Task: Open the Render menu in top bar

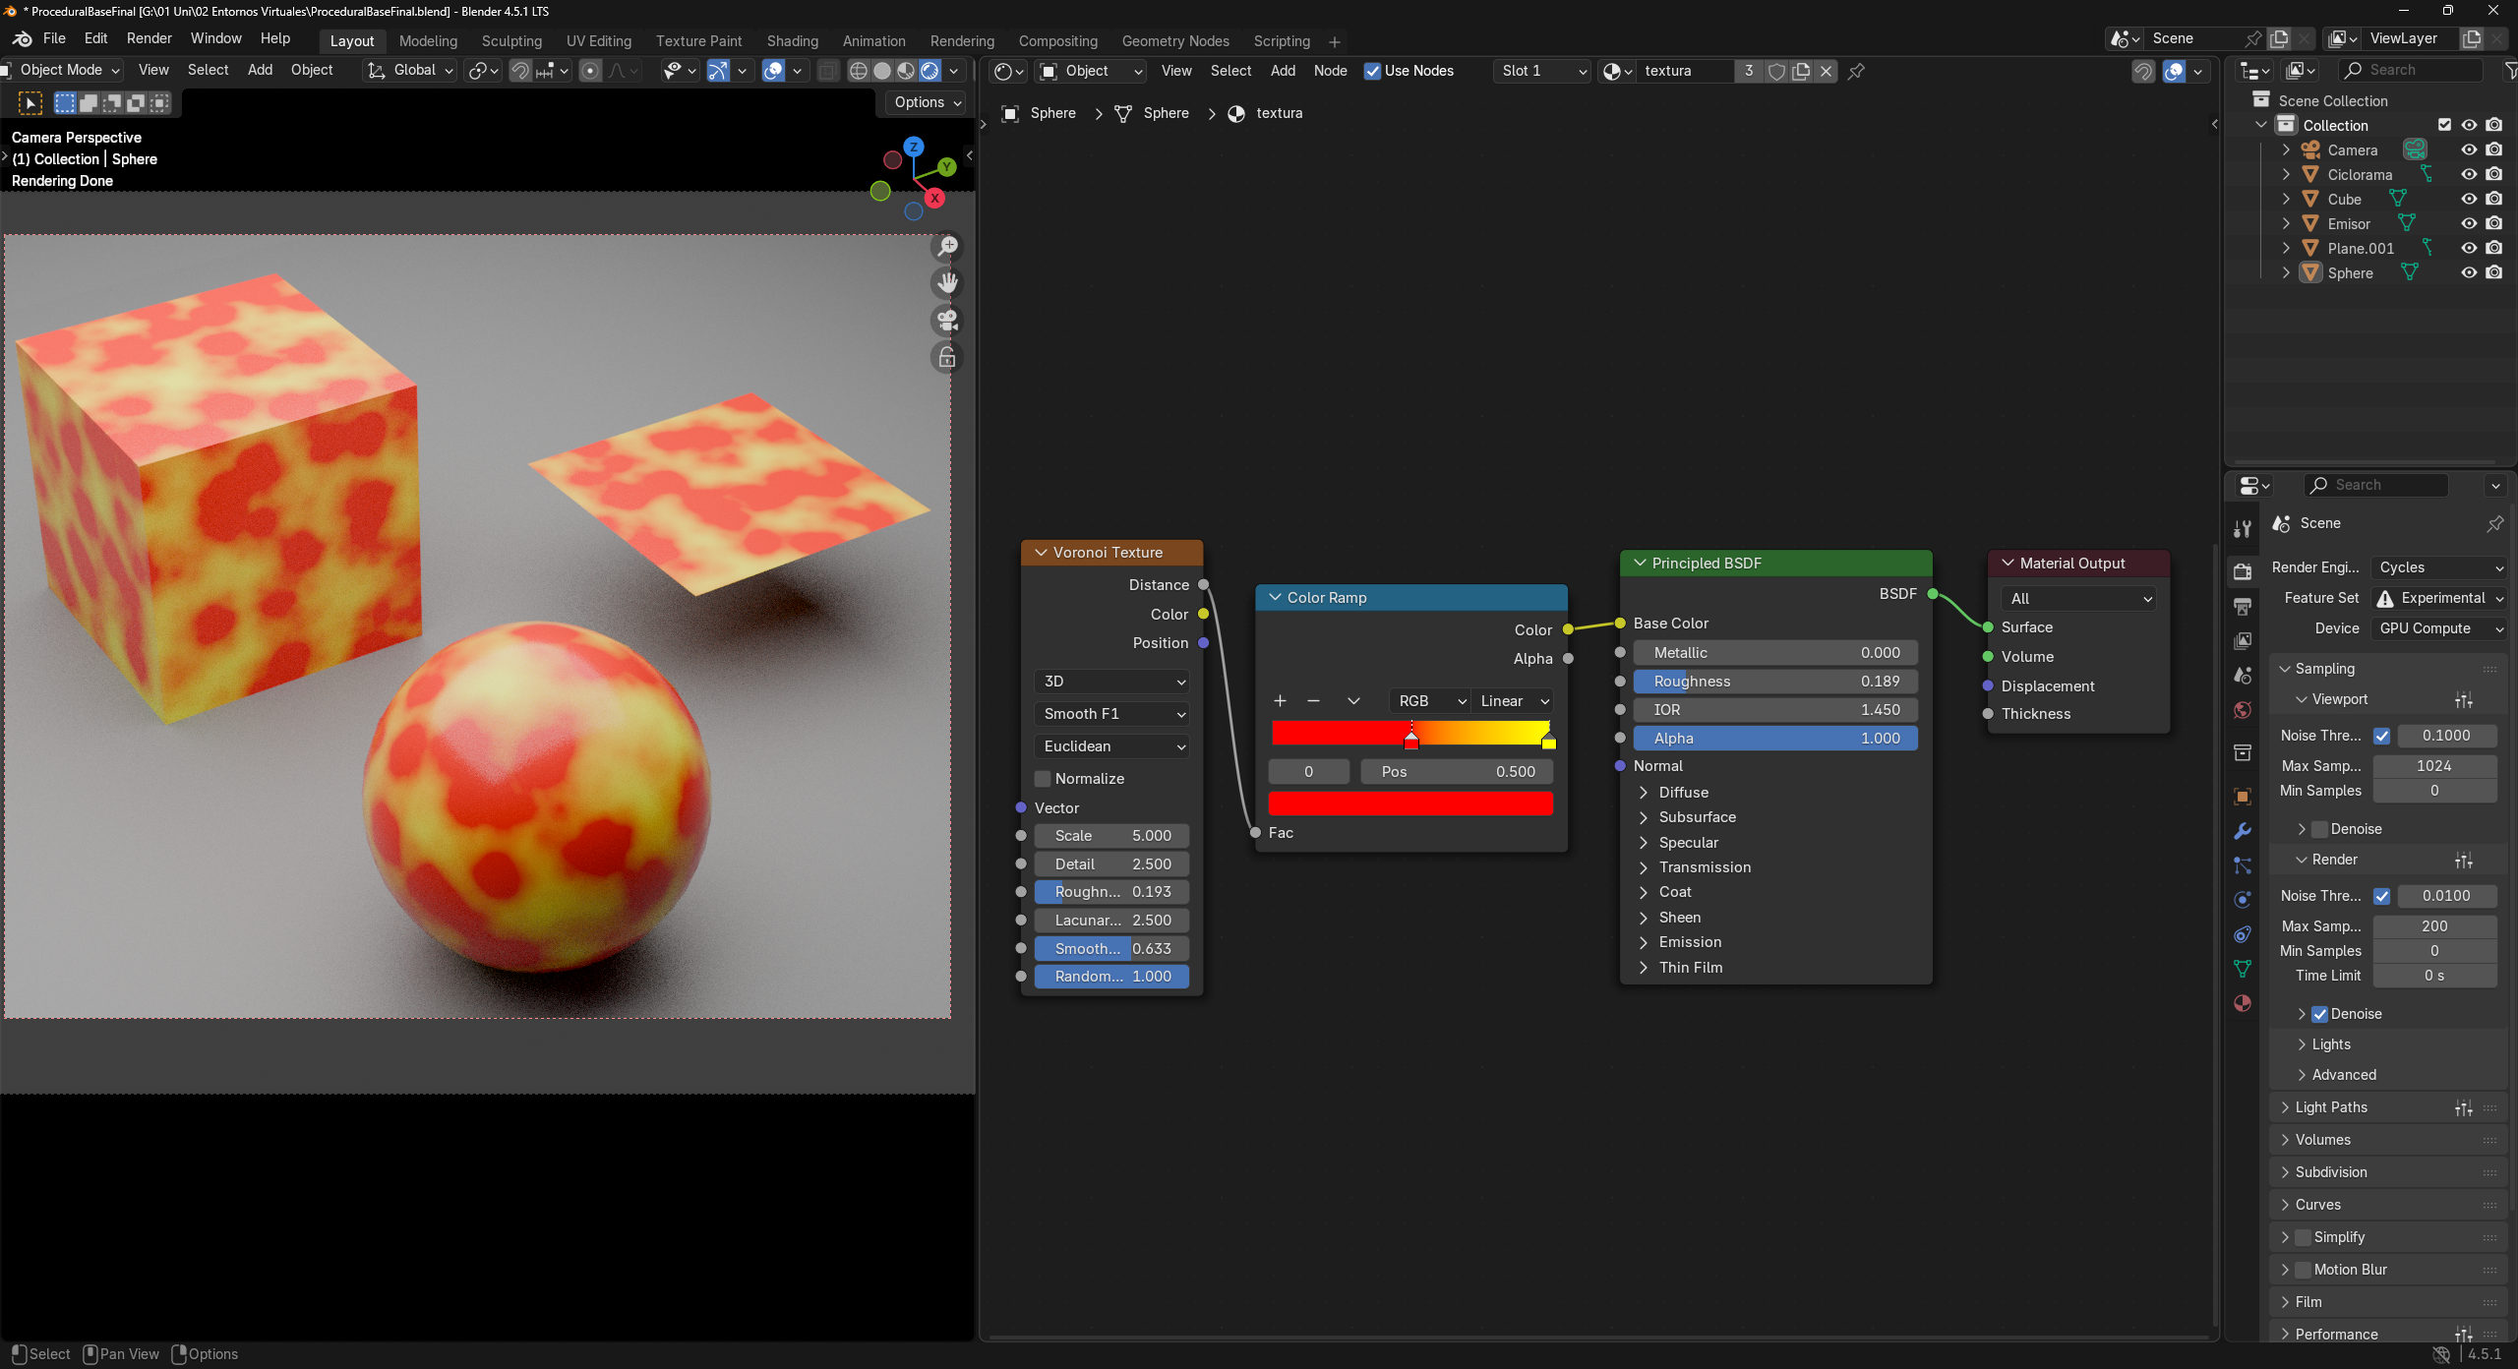Action: tap(149, 38)
